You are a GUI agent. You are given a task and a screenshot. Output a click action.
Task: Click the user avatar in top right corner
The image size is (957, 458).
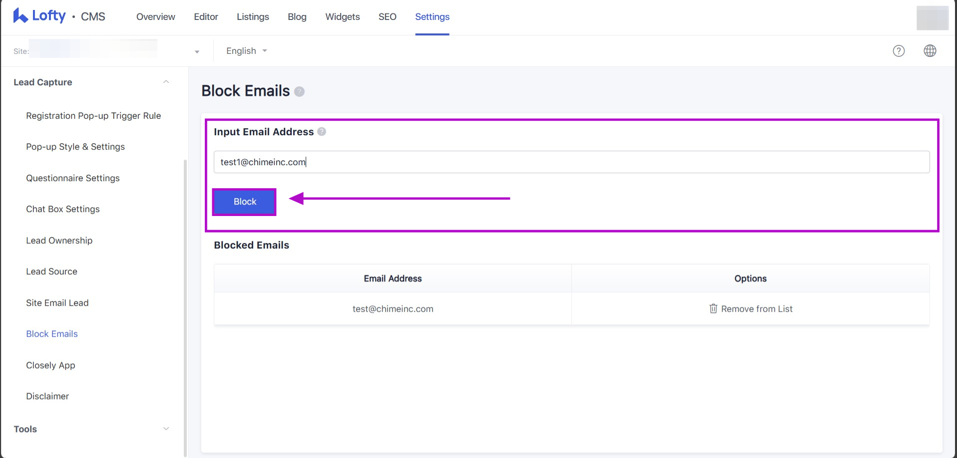(x=932, y=17)
